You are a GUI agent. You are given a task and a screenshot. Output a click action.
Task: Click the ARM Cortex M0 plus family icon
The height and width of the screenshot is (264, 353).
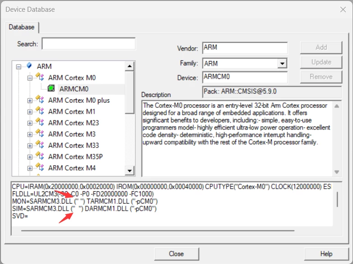[x=40, y=99]
